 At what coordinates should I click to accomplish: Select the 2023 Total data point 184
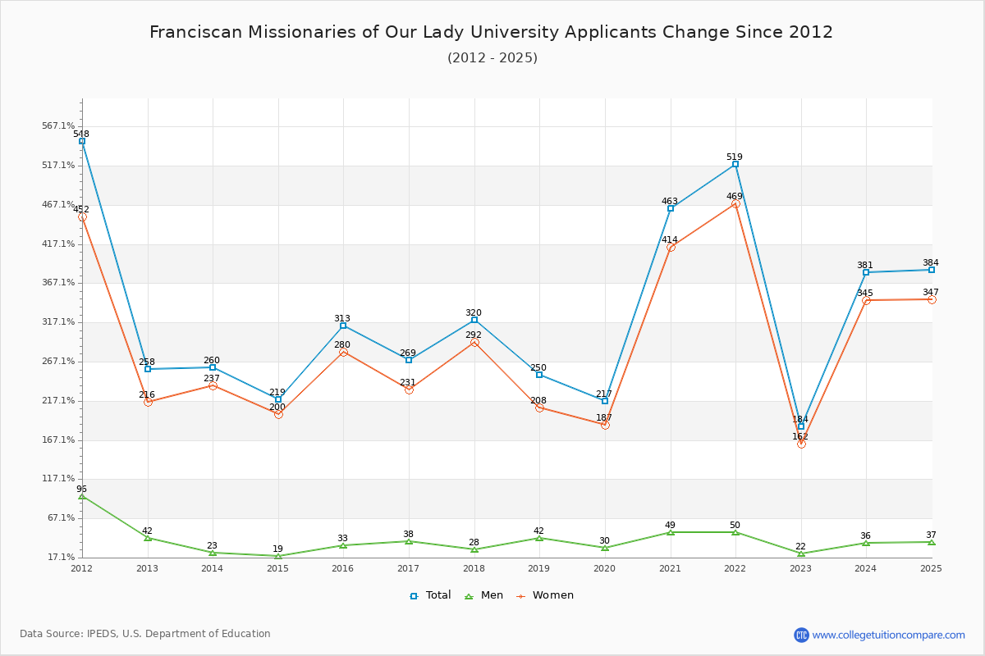801,426
